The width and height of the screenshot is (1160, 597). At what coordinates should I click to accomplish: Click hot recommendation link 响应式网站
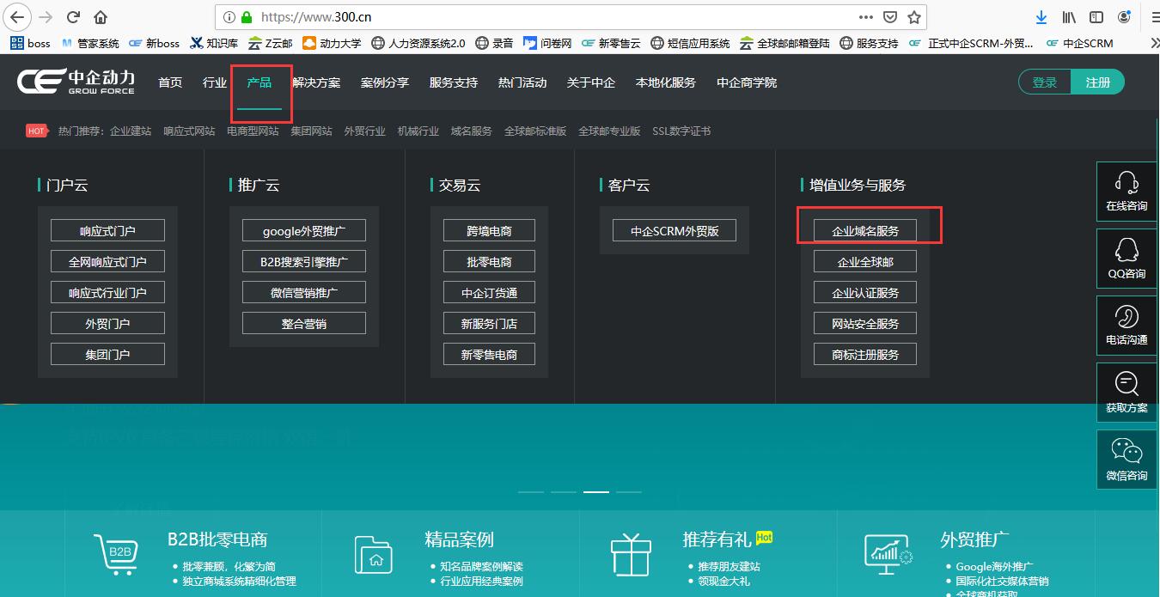pyautogui.click(x=189, y=131)
